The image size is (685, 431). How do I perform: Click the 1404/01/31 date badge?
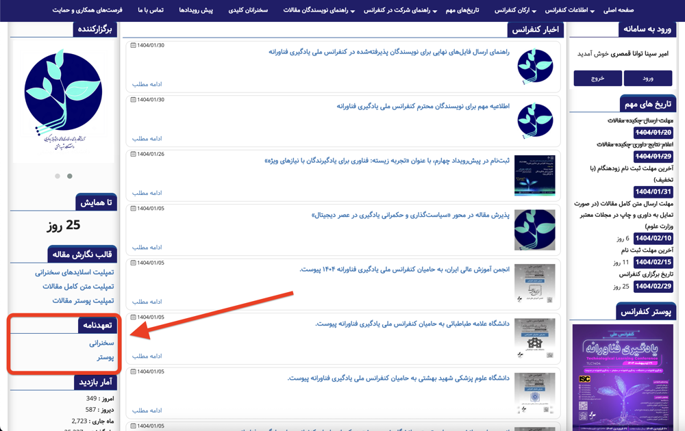pos(653,192)
